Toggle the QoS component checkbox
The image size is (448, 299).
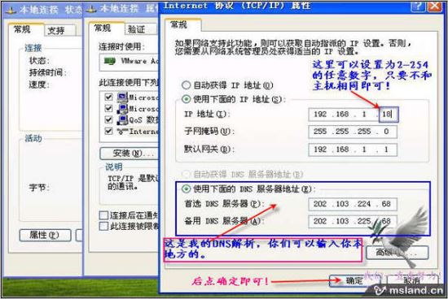(108, 119)
